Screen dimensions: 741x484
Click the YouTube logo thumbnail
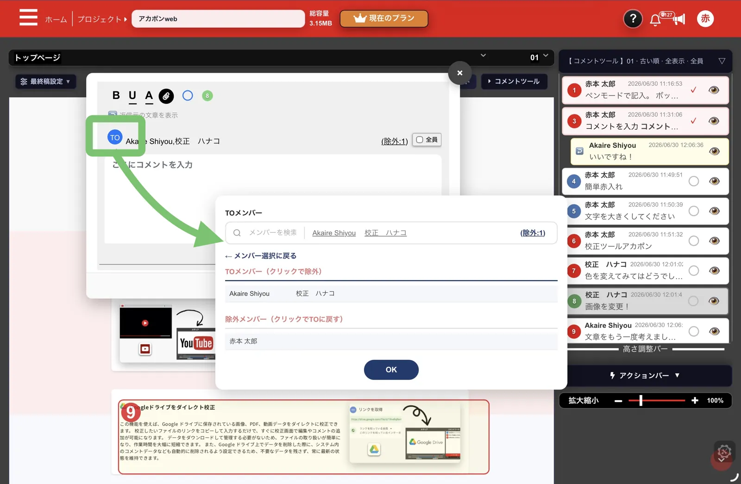pyautogui.click(x=196, y=343)
